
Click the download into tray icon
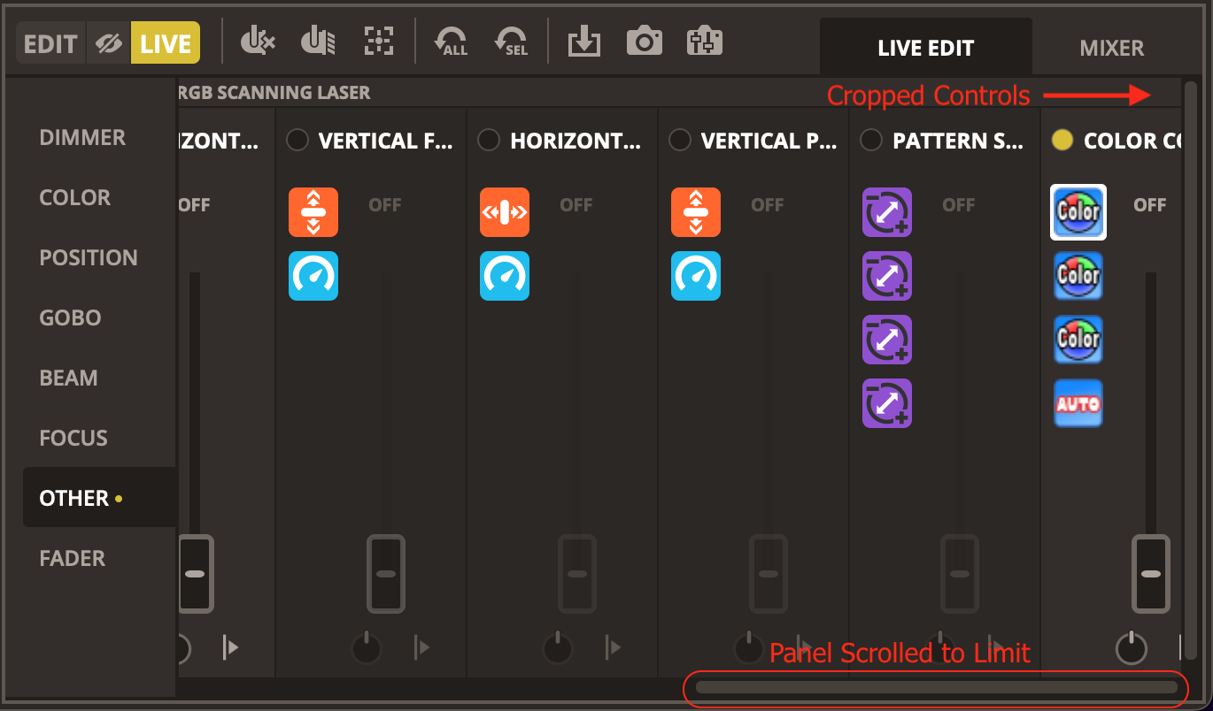coord(584,42)
